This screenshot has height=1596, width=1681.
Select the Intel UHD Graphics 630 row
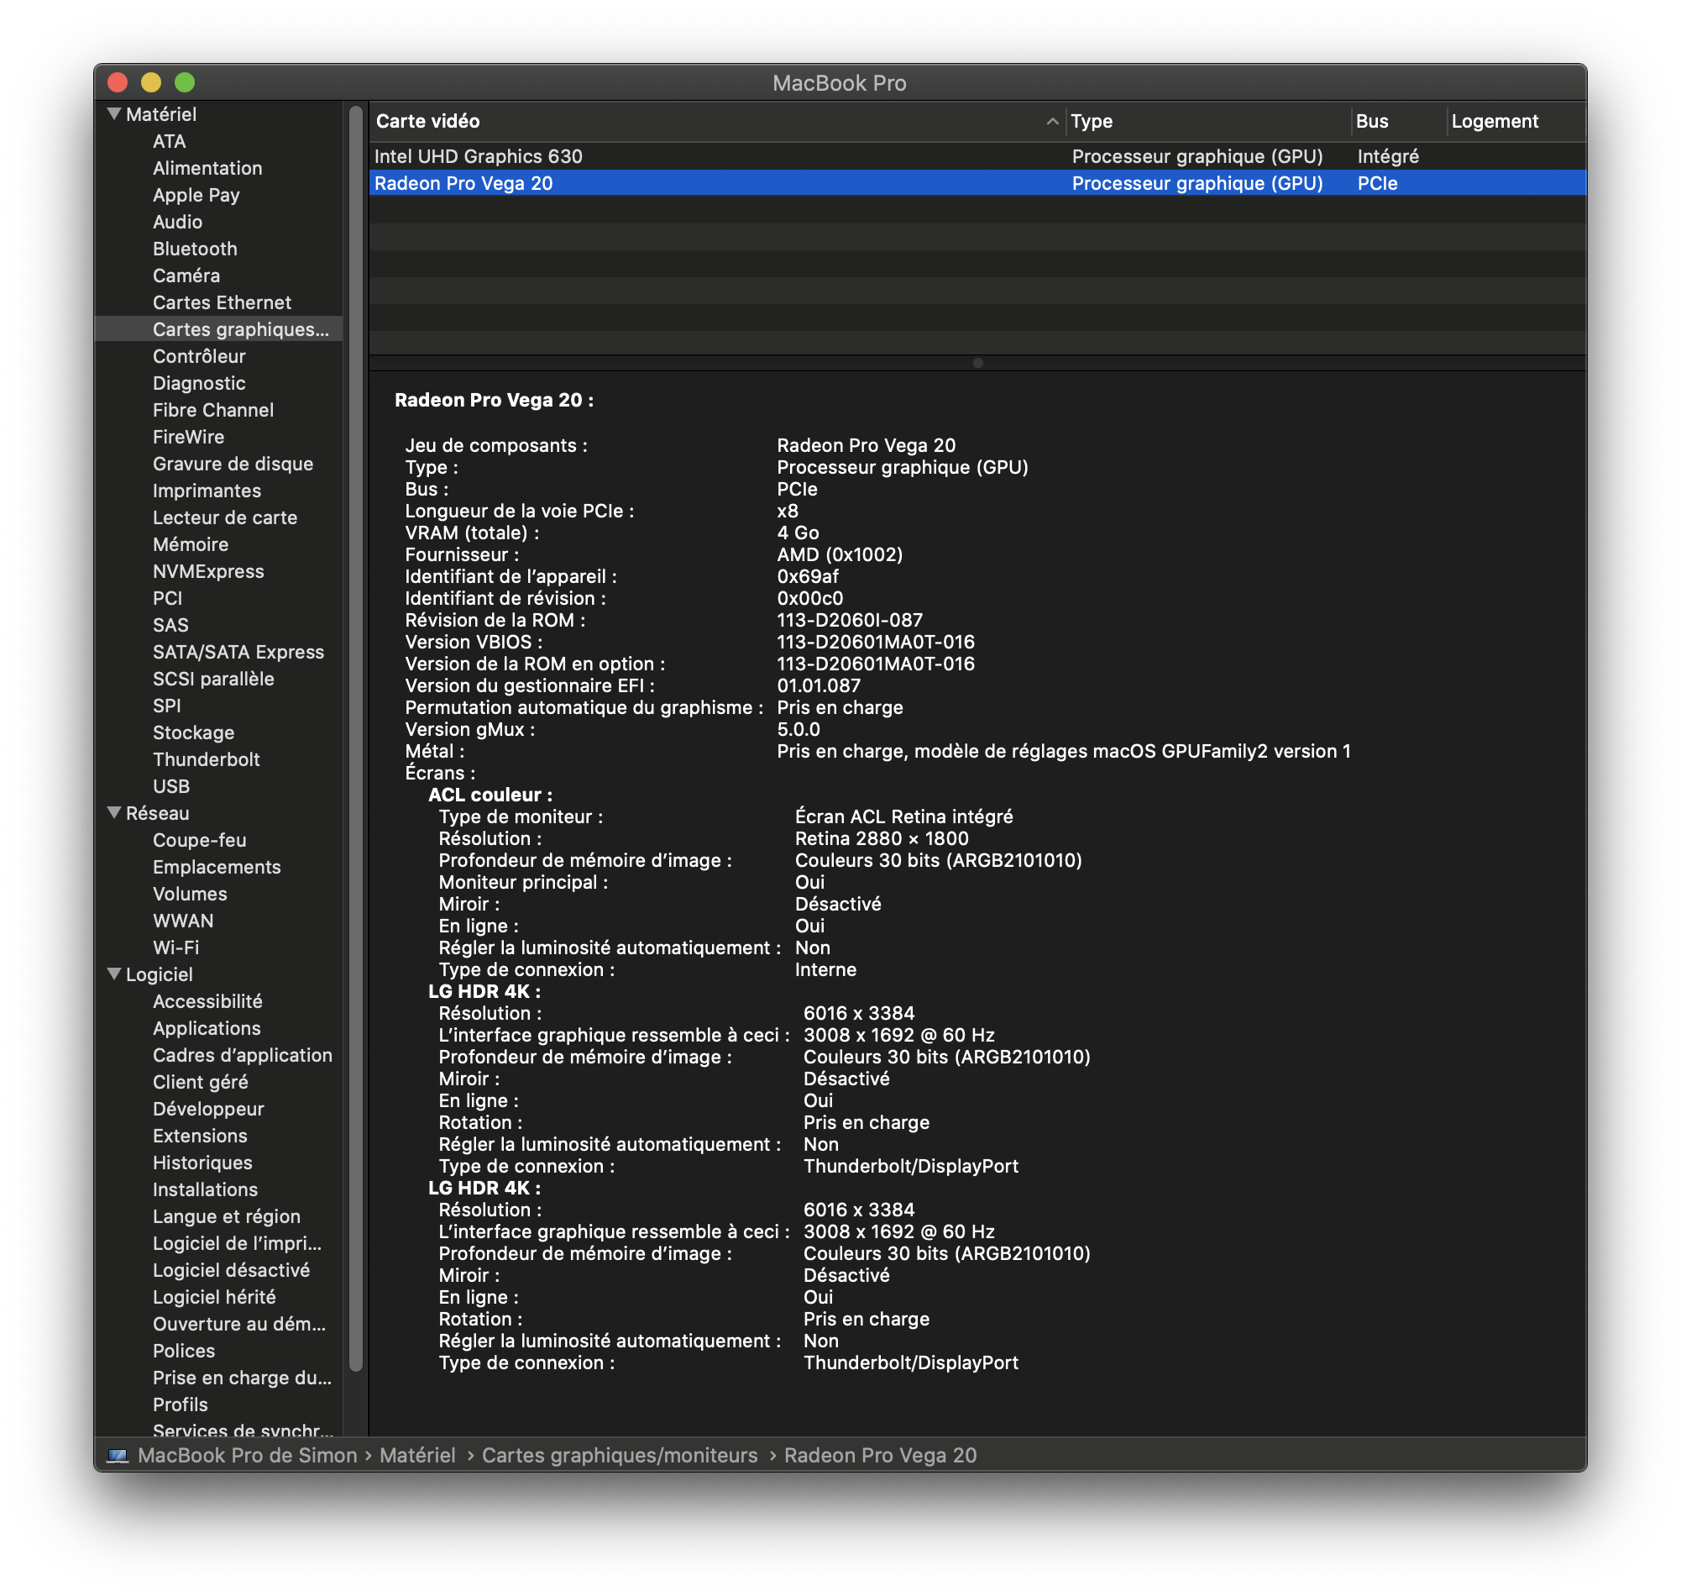click(x=977, y=156)
